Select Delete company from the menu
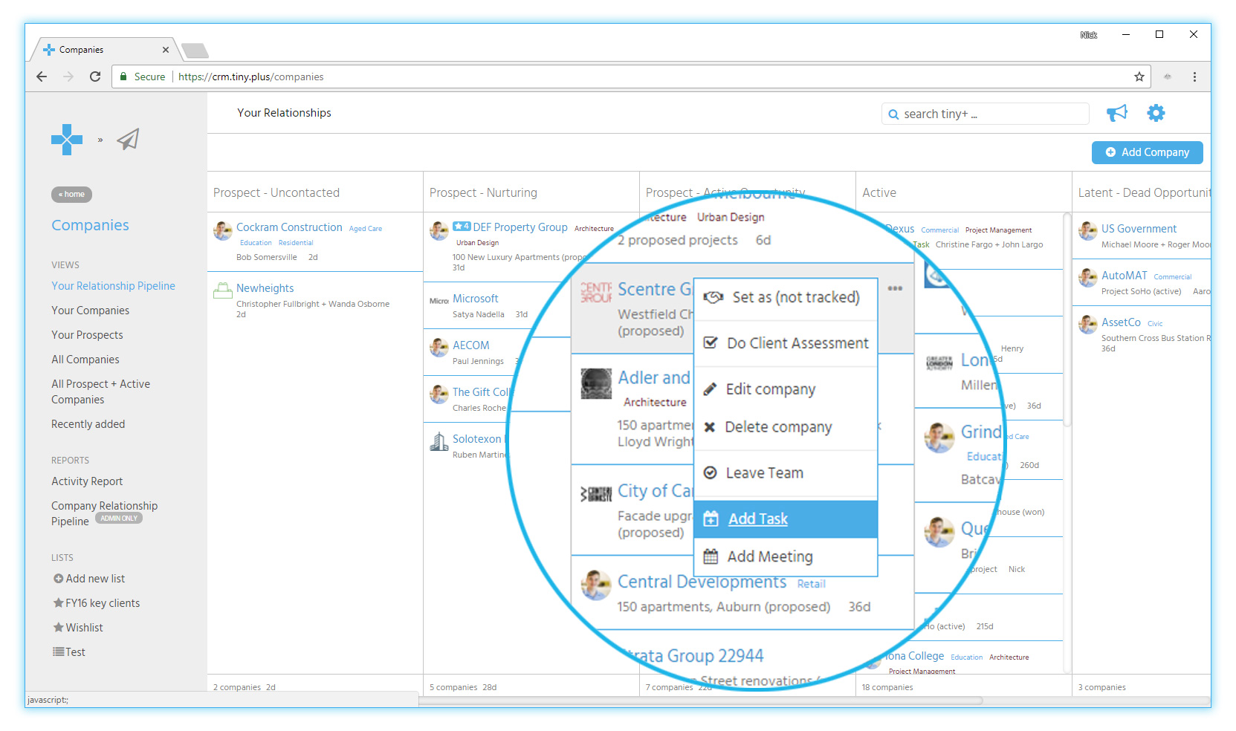 point(786,427)
